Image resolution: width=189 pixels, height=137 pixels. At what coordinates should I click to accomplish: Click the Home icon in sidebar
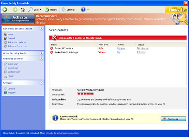(5, 34)
